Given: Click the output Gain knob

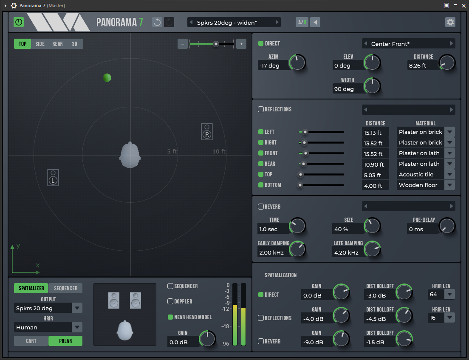Looking at the screenshot, I should 207,339.
